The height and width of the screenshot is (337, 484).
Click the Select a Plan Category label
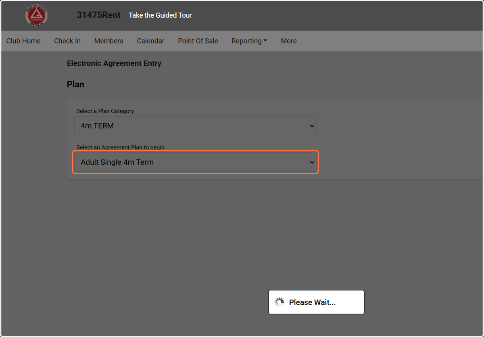(105, 111)
